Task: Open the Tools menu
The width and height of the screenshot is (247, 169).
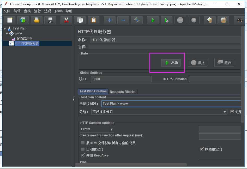Action: click(58, 11)
